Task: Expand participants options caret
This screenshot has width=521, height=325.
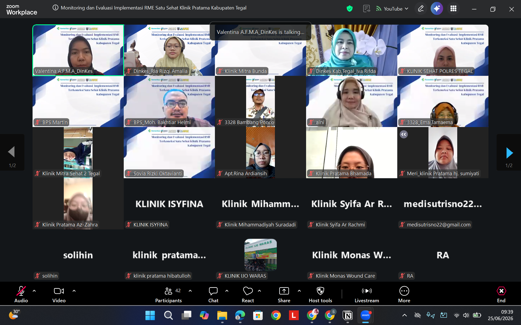Action: (x=190, y=291)
